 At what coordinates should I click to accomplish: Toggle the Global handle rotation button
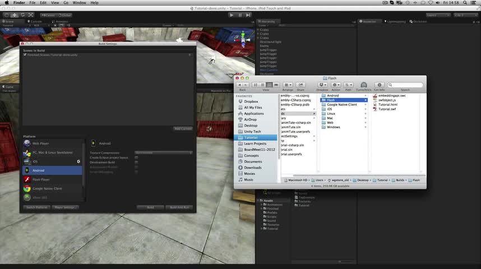pos(64,15)
